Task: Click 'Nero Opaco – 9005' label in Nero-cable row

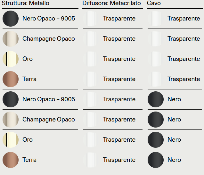Action: point(49,99)
